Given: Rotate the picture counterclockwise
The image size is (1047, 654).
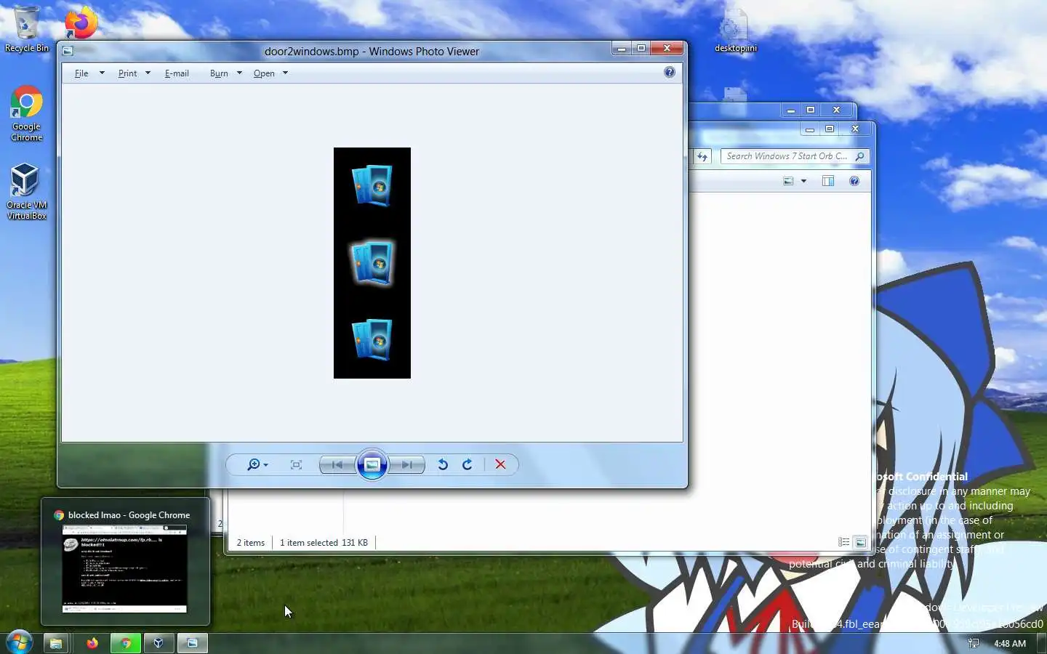Looking at the screenshot, I should coord(442,465).
